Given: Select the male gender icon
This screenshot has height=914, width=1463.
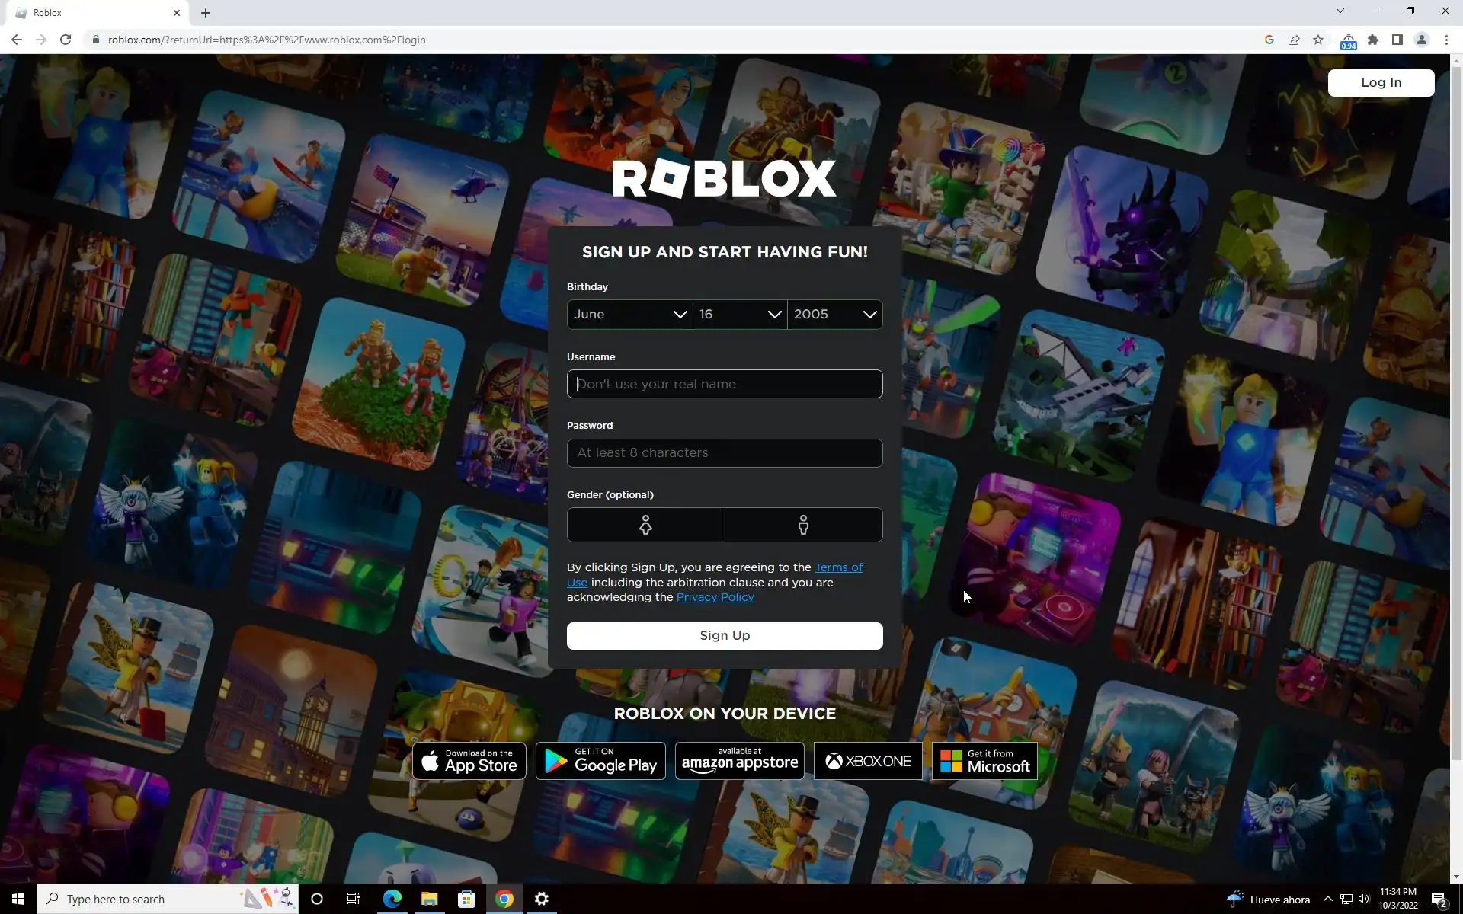Looking at the screenshot, I should point(803,525).
